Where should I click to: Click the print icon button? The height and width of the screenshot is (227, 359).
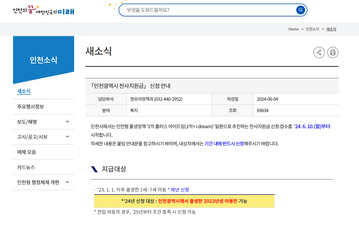333,52
